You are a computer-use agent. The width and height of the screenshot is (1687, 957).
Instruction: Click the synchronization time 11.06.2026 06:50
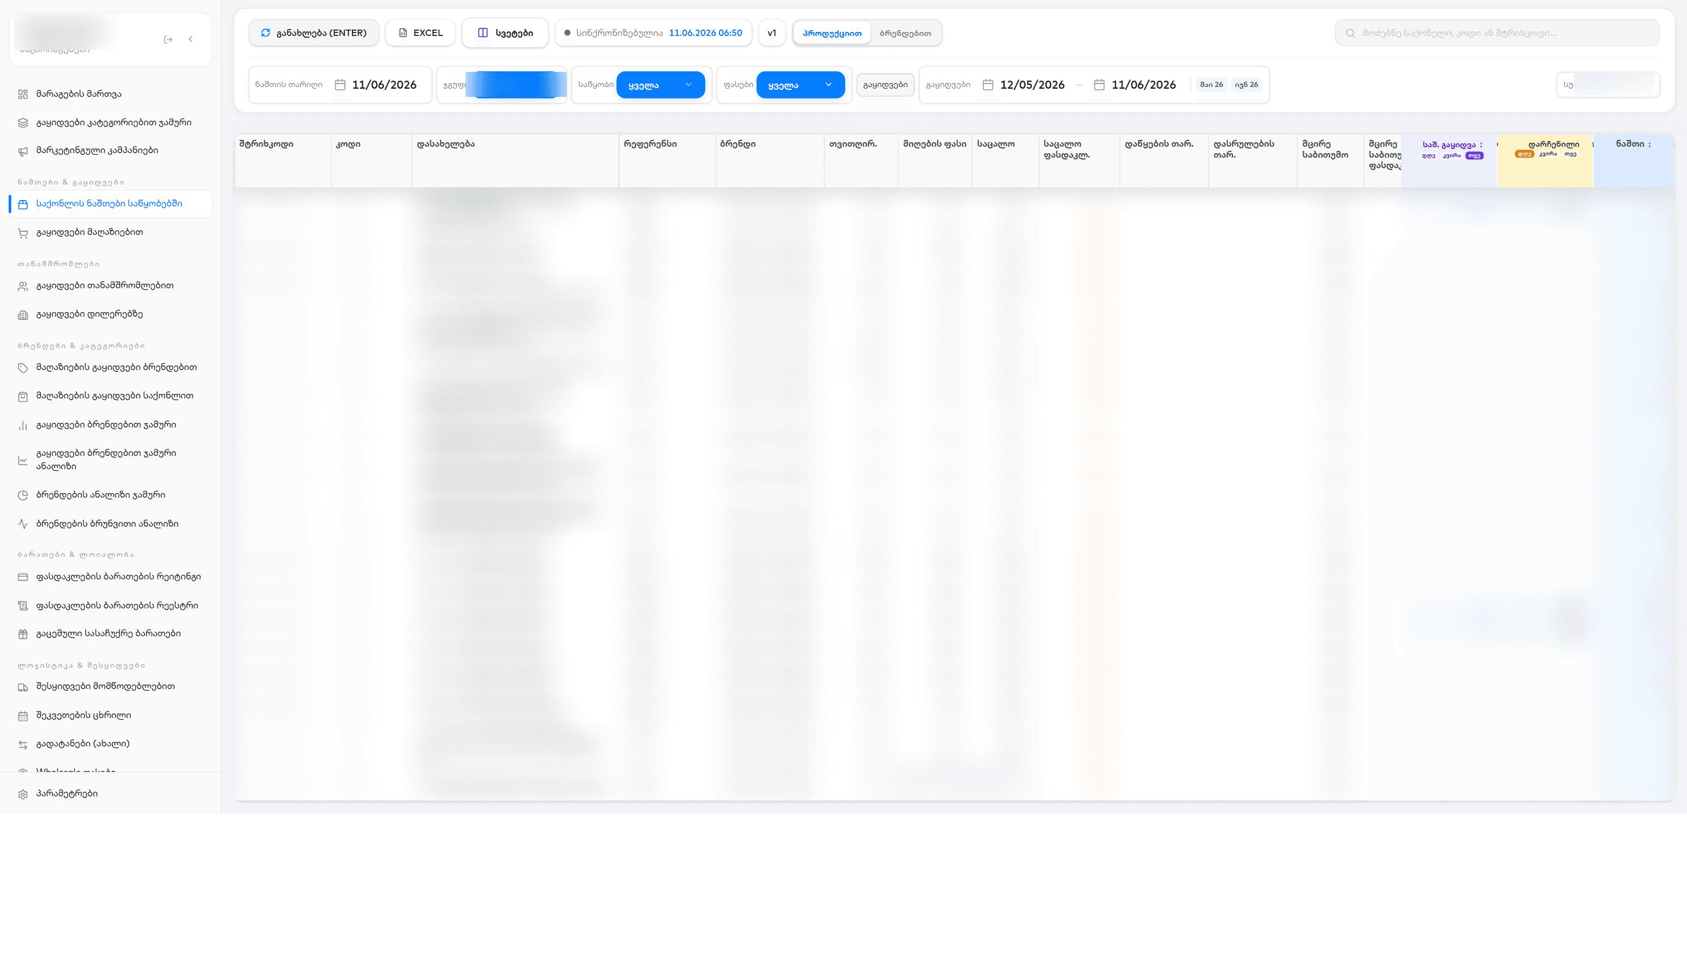pyautogui.click(x=705, y=33)
